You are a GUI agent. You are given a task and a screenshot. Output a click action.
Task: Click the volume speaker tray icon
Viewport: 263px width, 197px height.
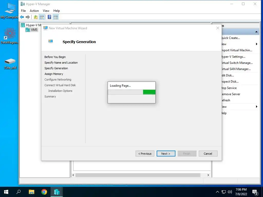230,192
